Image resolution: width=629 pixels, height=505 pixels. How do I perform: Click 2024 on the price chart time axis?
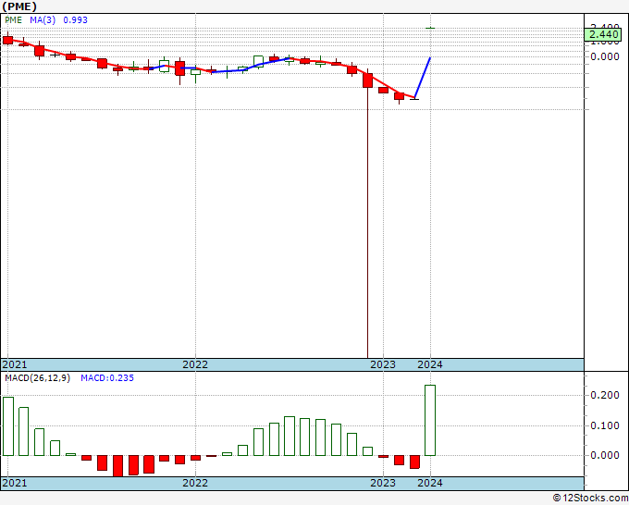(x=429, y=364)
